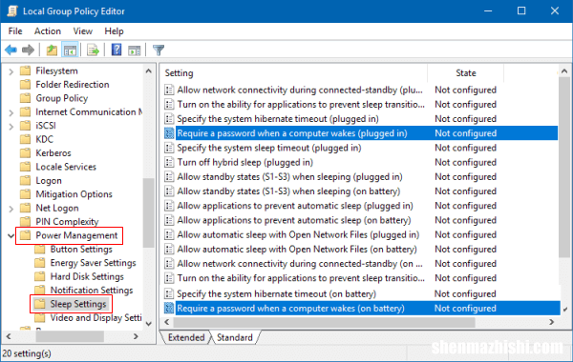Select Folder Redirection in the tree

pos(73,85)
